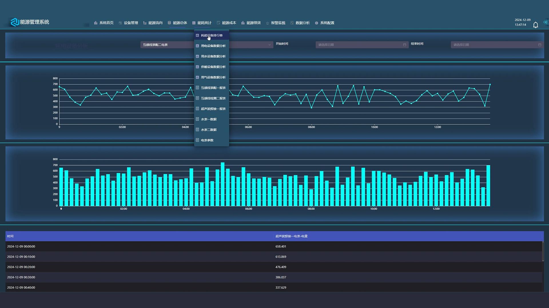Expand the dropdown chevron next to 开始时间
The height and width of the screenshot is (308, 549).
click(x=269, y=45)
